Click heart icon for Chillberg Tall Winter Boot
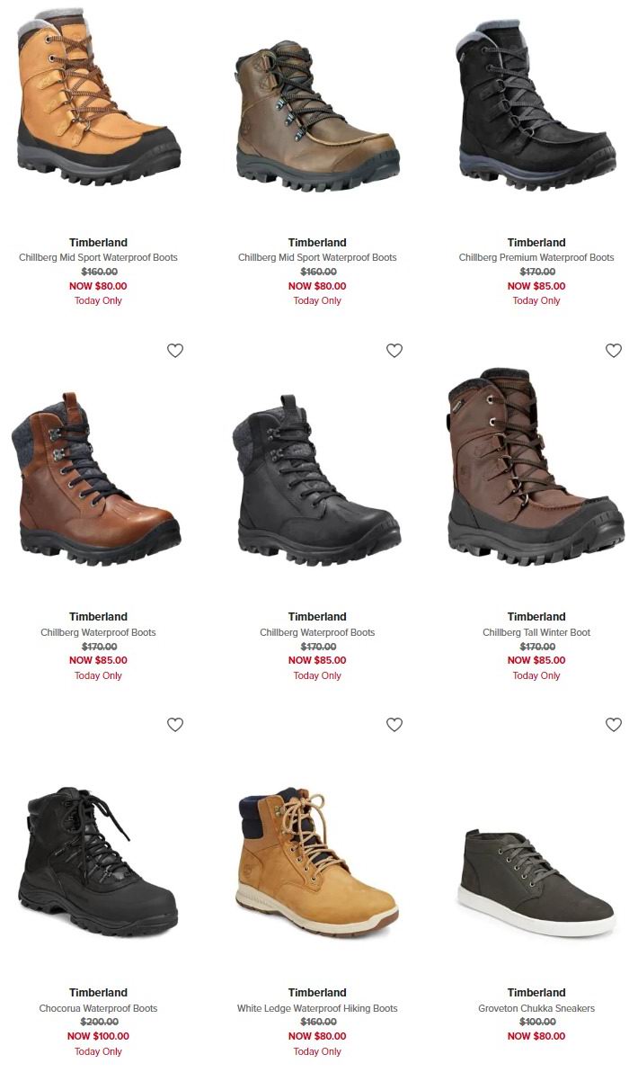The width and height of the screenshot is (629, 1072). coord(614,350)
